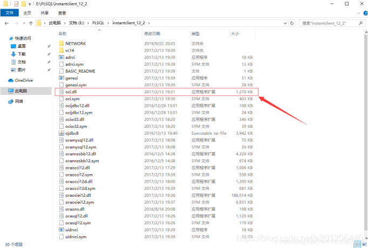Sort files by 修改日期 column header
The image size is (368, 248).
pos(152,34)
